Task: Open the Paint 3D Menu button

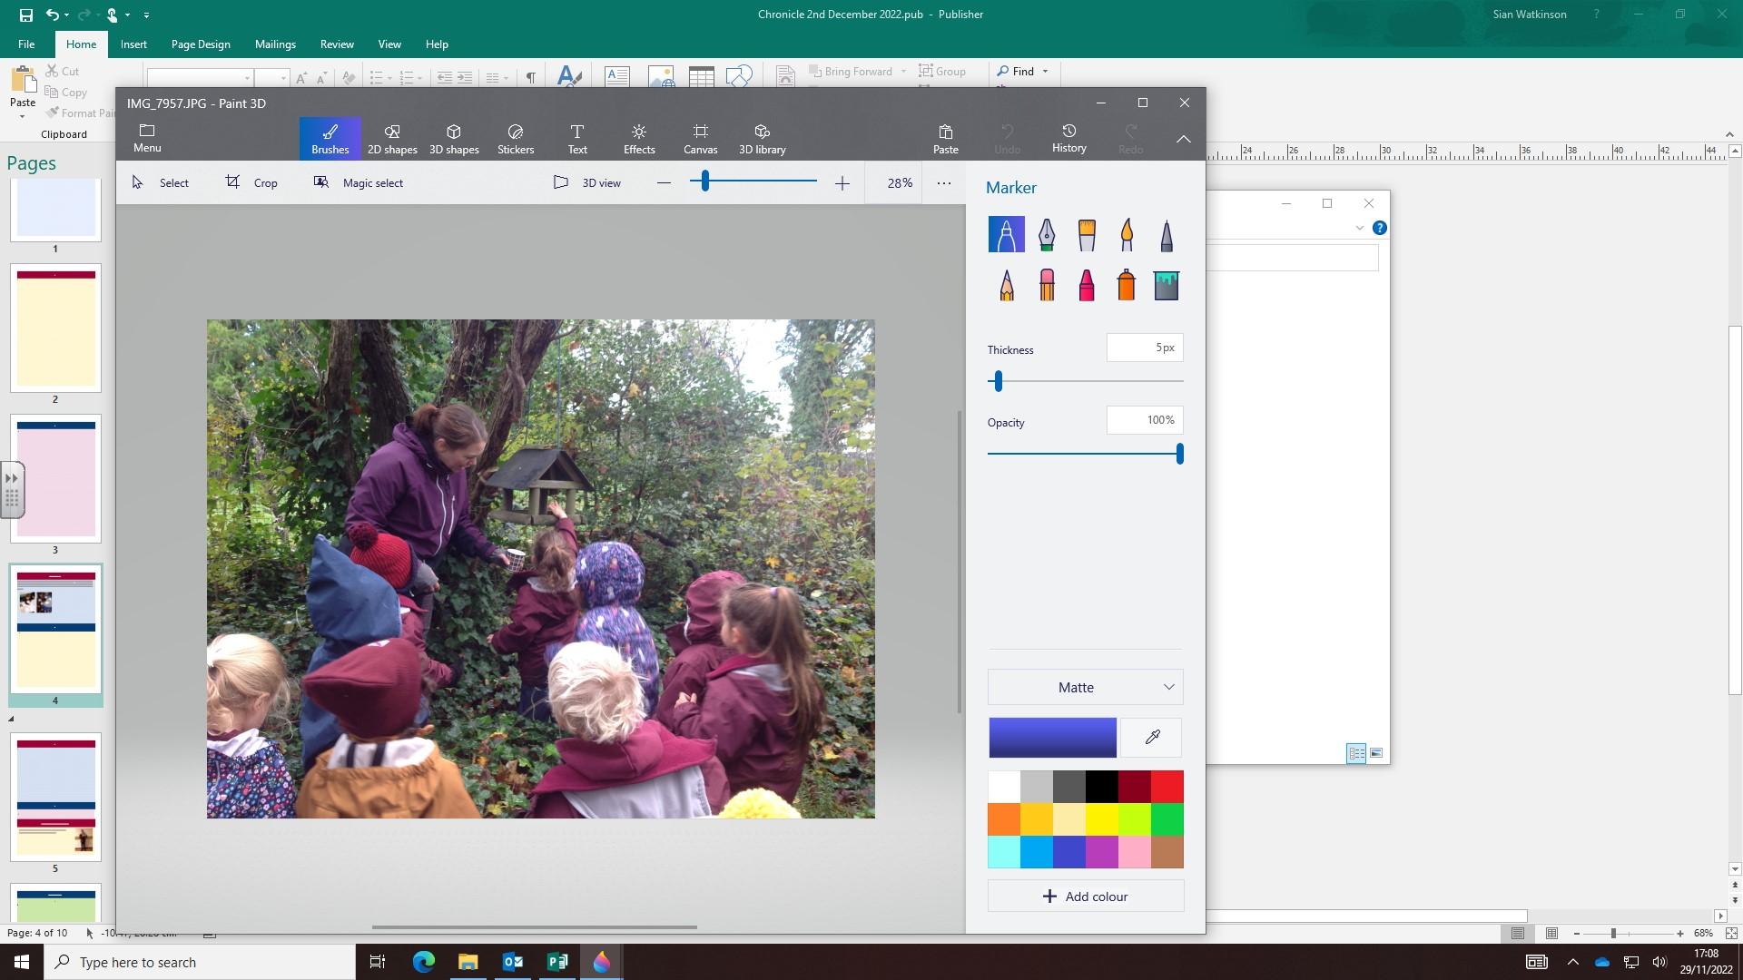Action: click(x=147, y=138)
